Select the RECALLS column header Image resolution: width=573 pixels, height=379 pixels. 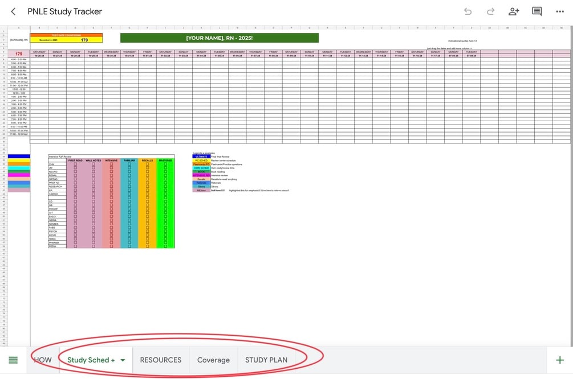click(147, 160)
